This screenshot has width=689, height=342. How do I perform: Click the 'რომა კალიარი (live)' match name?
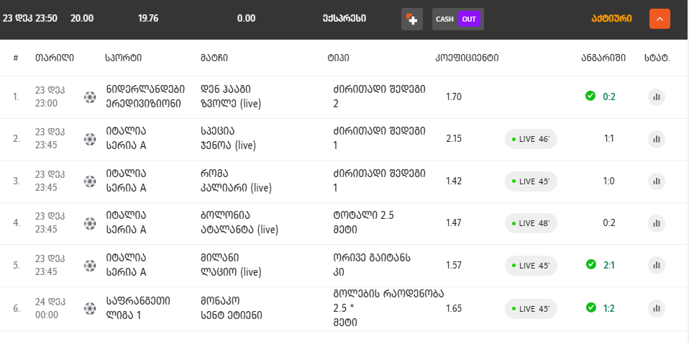pyautogui.click(x=236, y=181)
